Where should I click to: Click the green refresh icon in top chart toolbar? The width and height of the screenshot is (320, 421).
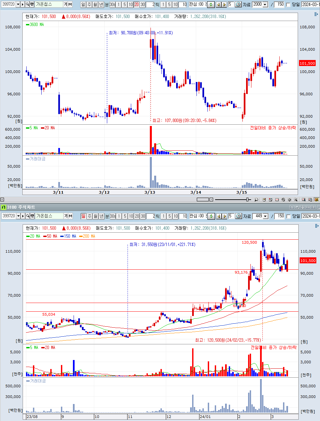tap(211, 4)
